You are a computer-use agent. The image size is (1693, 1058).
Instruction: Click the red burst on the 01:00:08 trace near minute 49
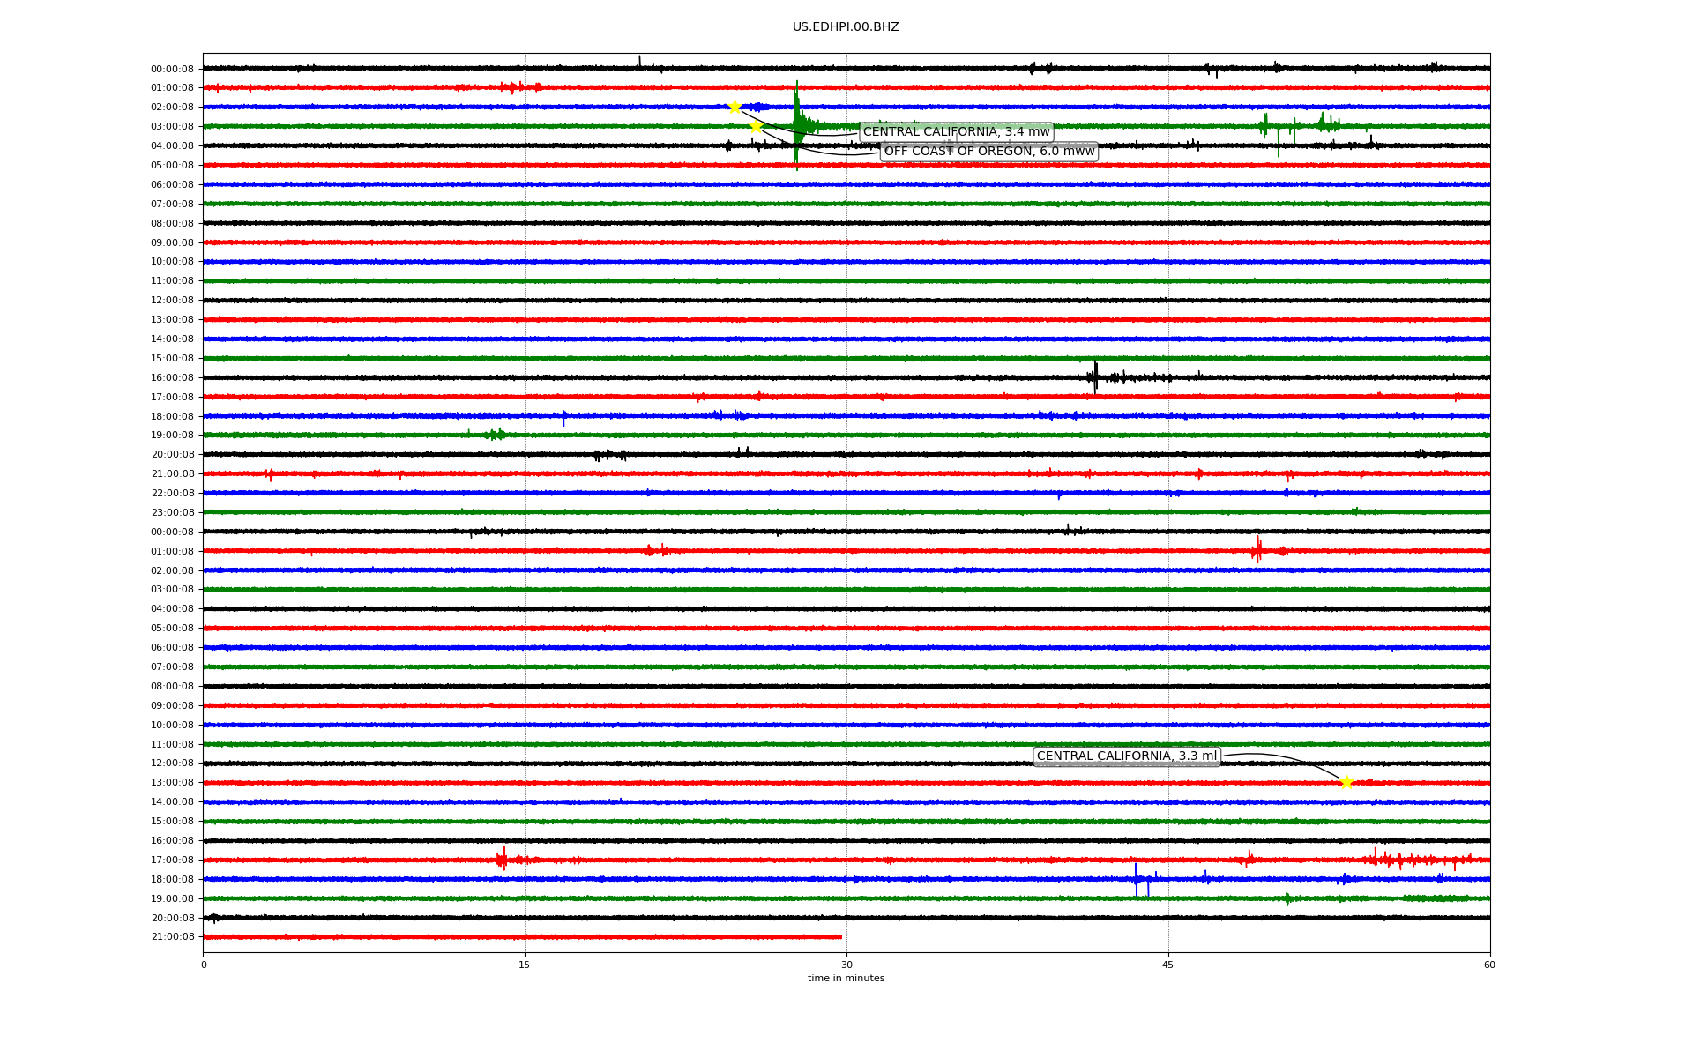[x=1257, y=550]
